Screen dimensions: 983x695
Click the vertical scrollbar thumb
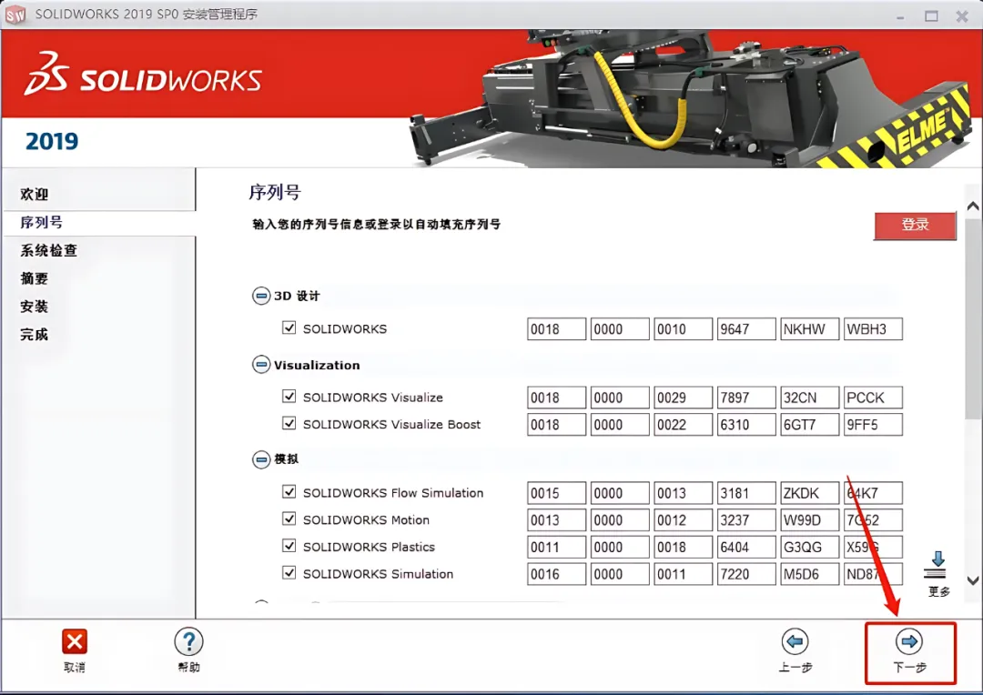pos(973,319)
